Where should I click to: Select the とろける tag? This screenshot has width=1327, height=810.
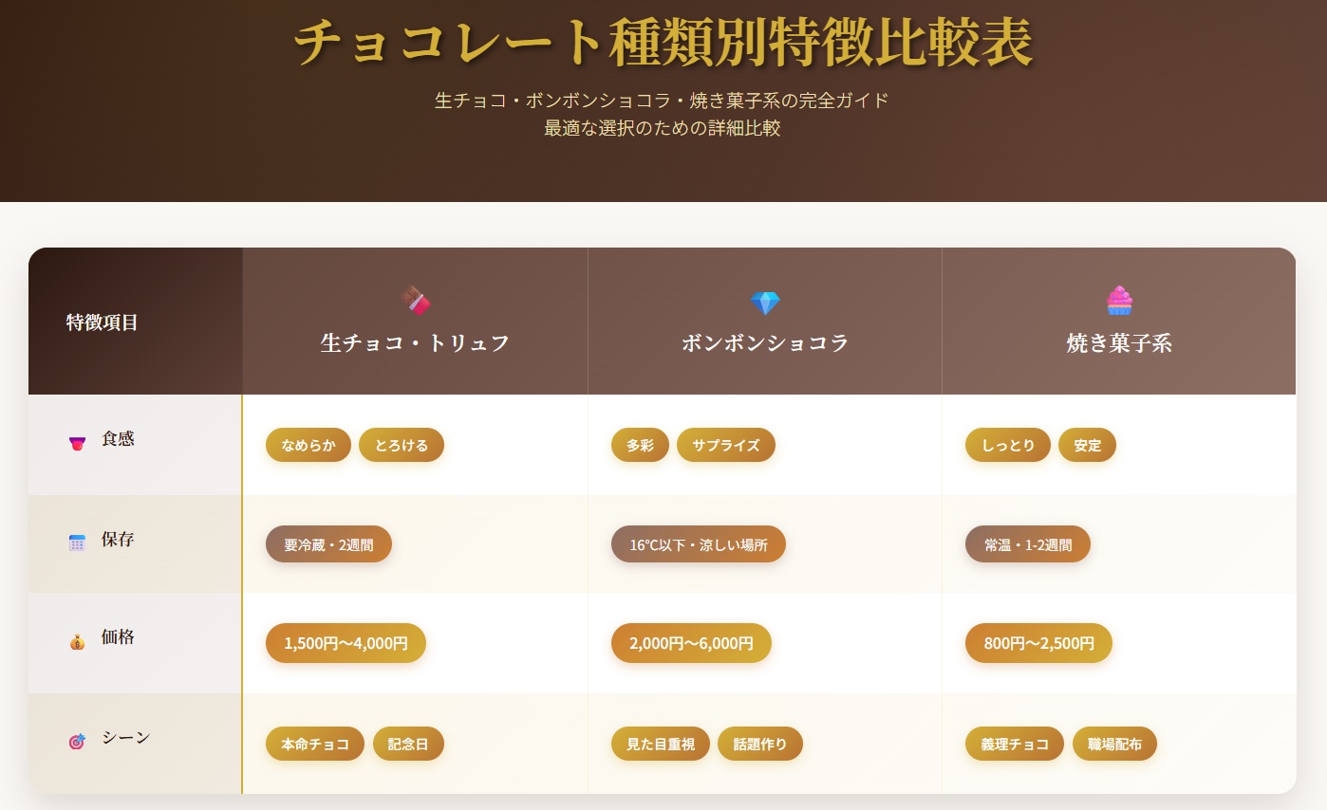point(402,445)
